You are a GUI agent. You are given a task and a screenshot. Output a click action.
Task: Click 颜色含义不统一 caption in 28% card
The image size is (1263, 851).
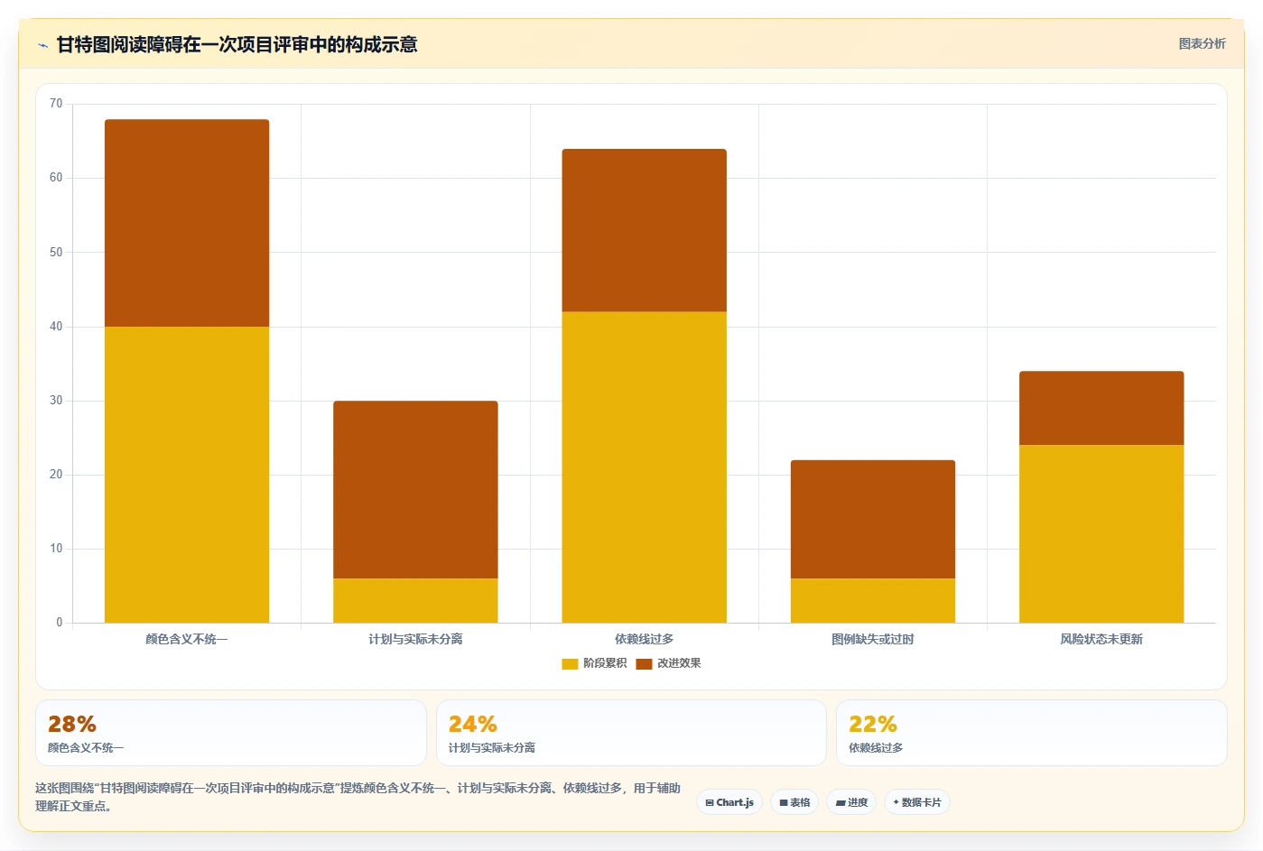[86, 748]
